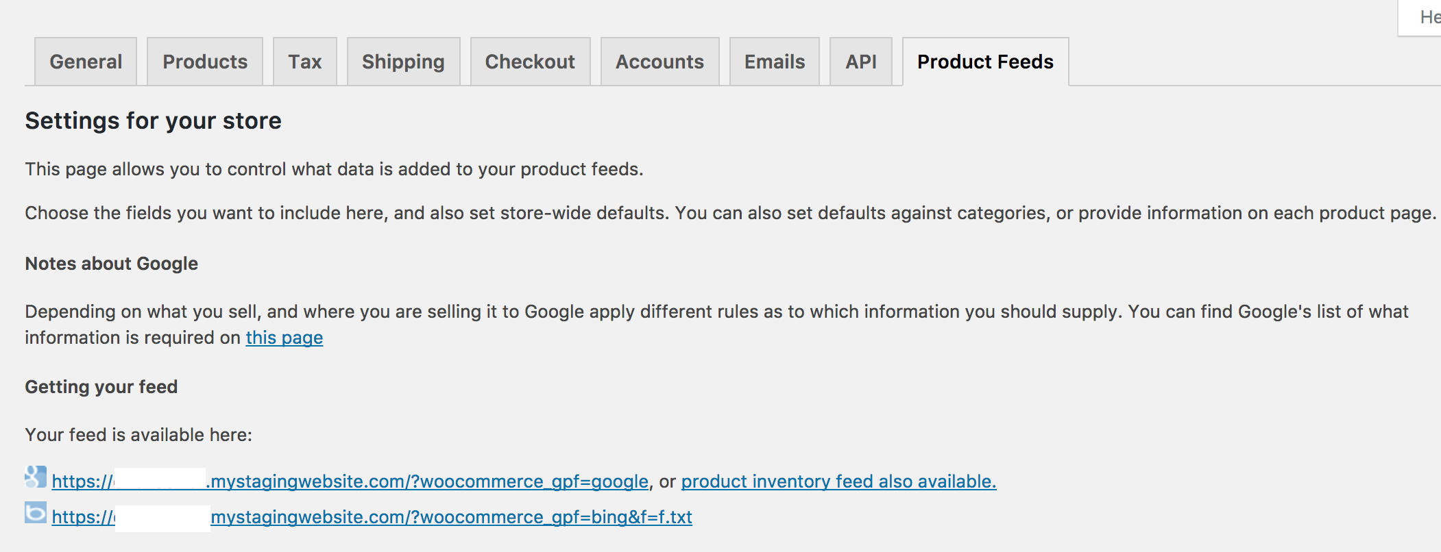Click the Google icon beside the feed URL
The image size is (1441, 552).
(36, 477)
